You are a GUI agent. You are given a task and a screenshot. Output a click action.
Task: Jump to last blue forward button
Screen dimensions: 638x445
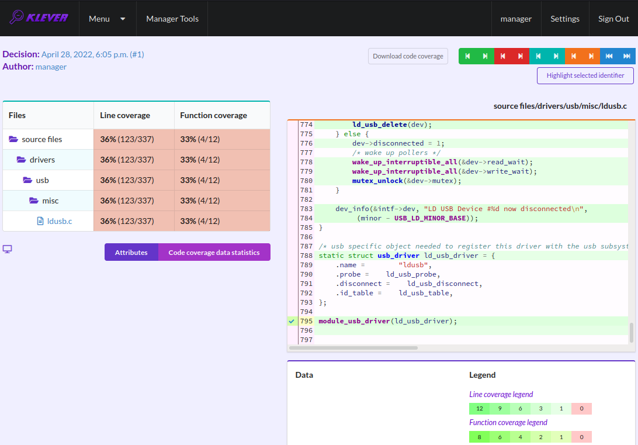(626, 56)
